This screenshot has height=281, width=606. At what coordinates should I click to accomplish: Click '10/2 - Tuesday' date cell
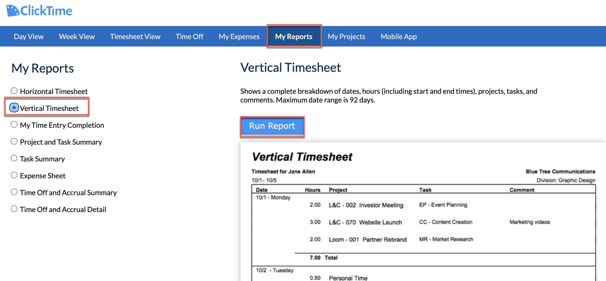click(x=275, y=270)
